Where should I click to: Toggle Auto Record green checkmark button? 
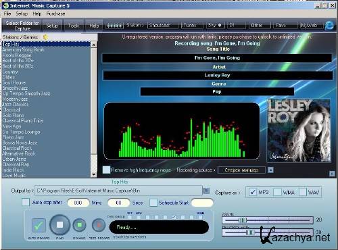[x=39, y=225]
